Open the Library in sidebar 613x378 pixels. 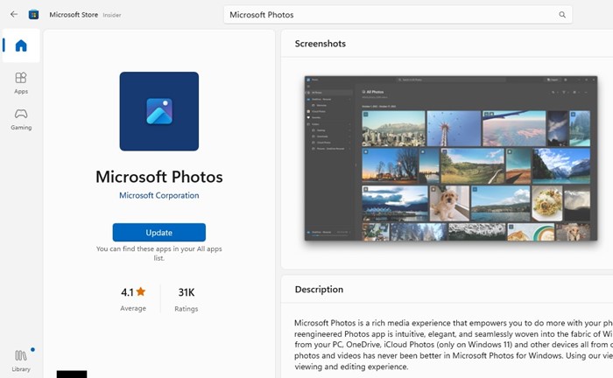21,360
